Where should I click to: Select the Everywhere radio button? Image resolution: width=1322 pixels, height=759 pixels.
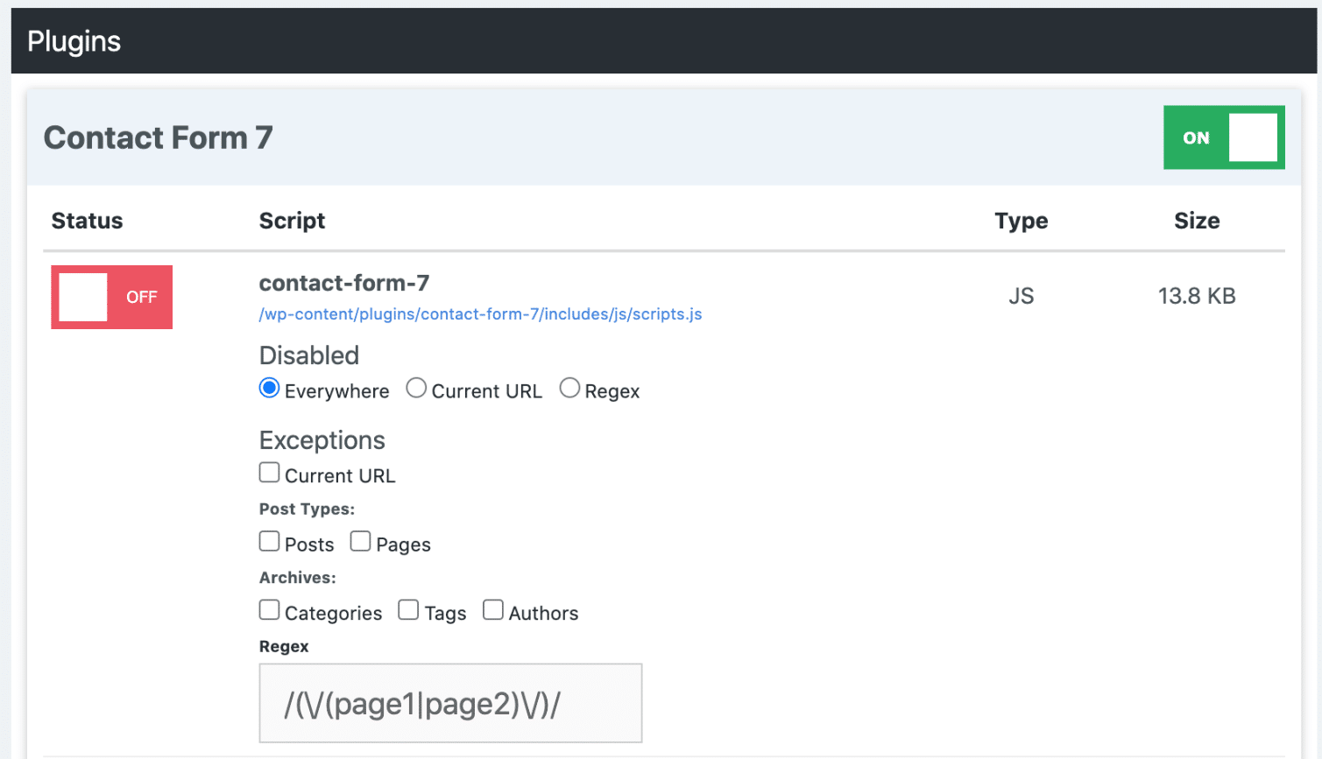coord(269,388)
